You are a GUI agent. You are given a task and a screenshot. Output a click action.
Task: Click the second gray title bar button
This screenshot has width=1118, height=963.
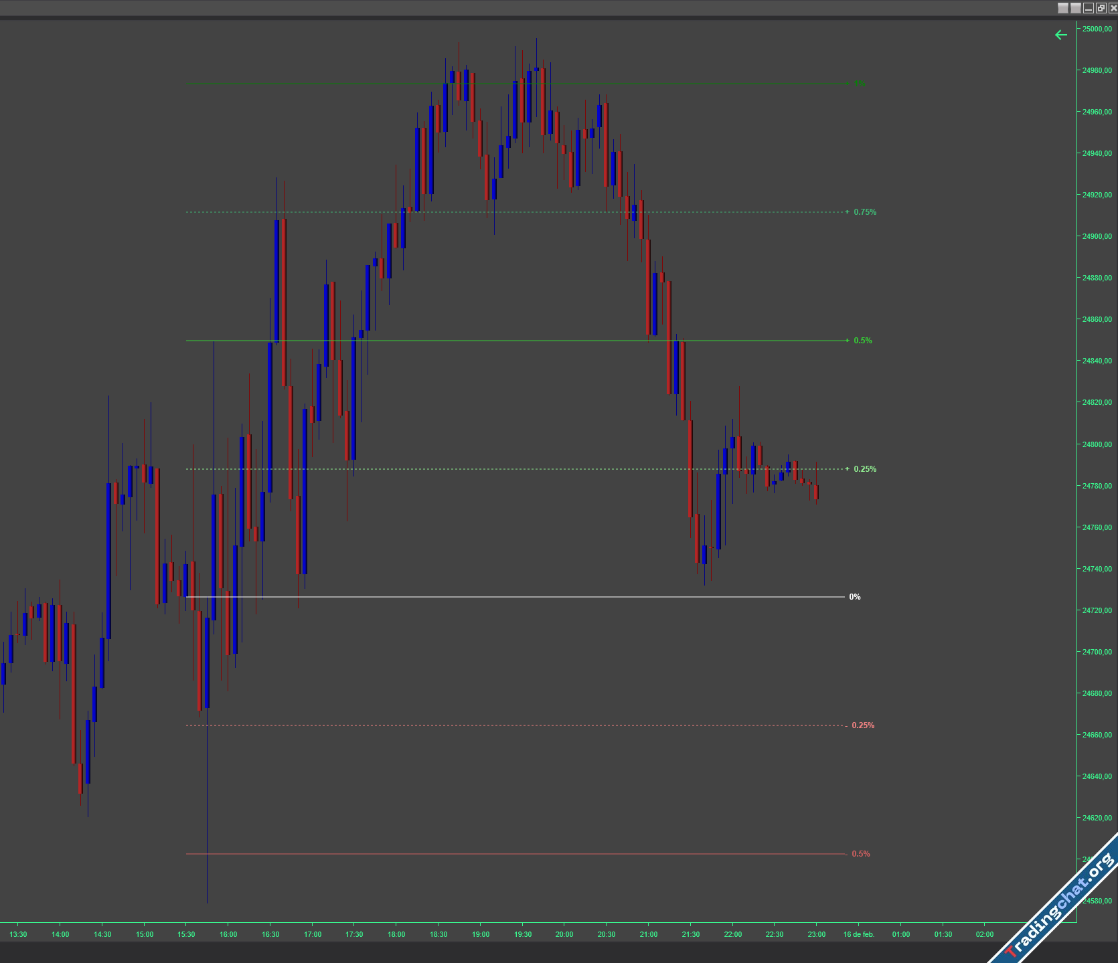(x=1076, y=8)
